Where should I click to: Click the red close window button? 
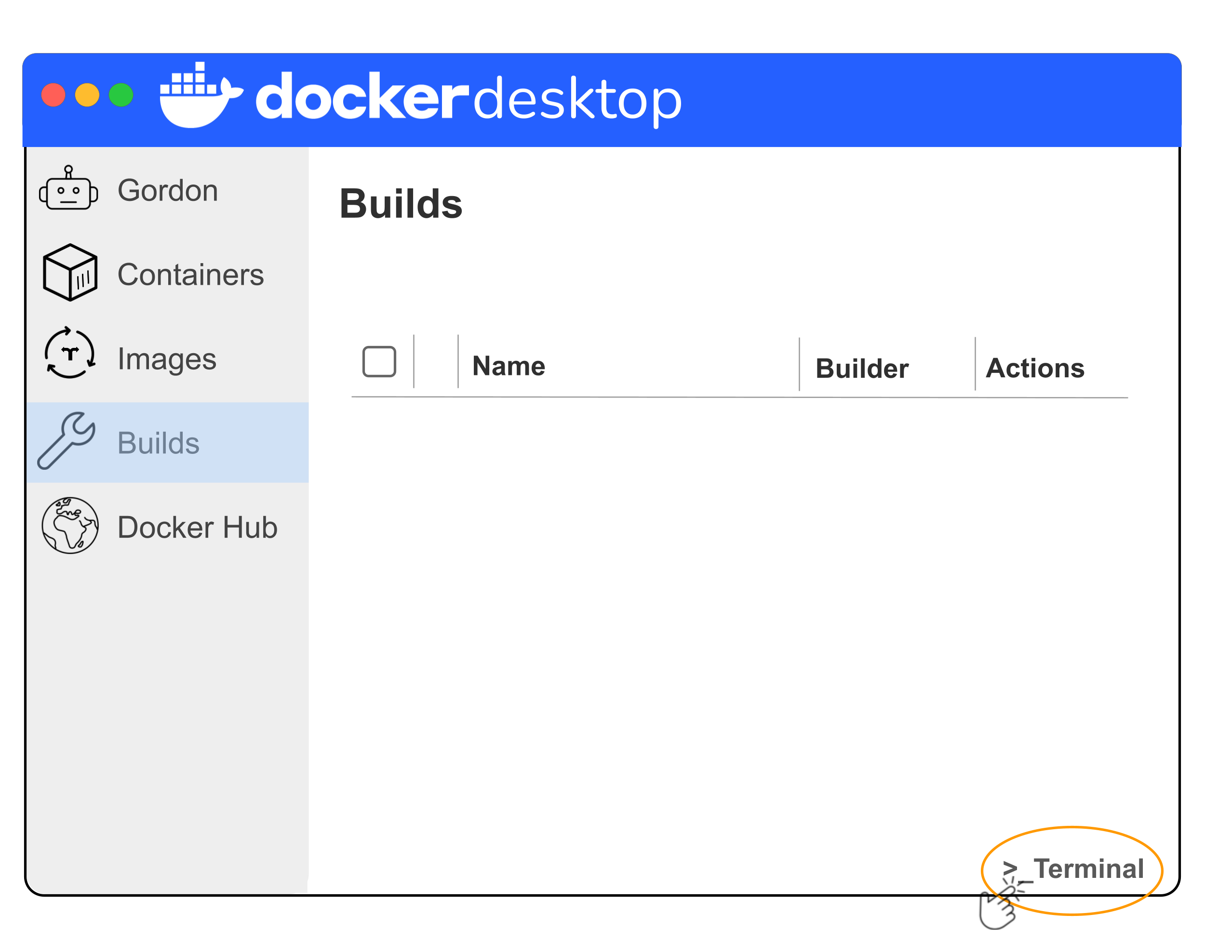[x=54, y=95]
